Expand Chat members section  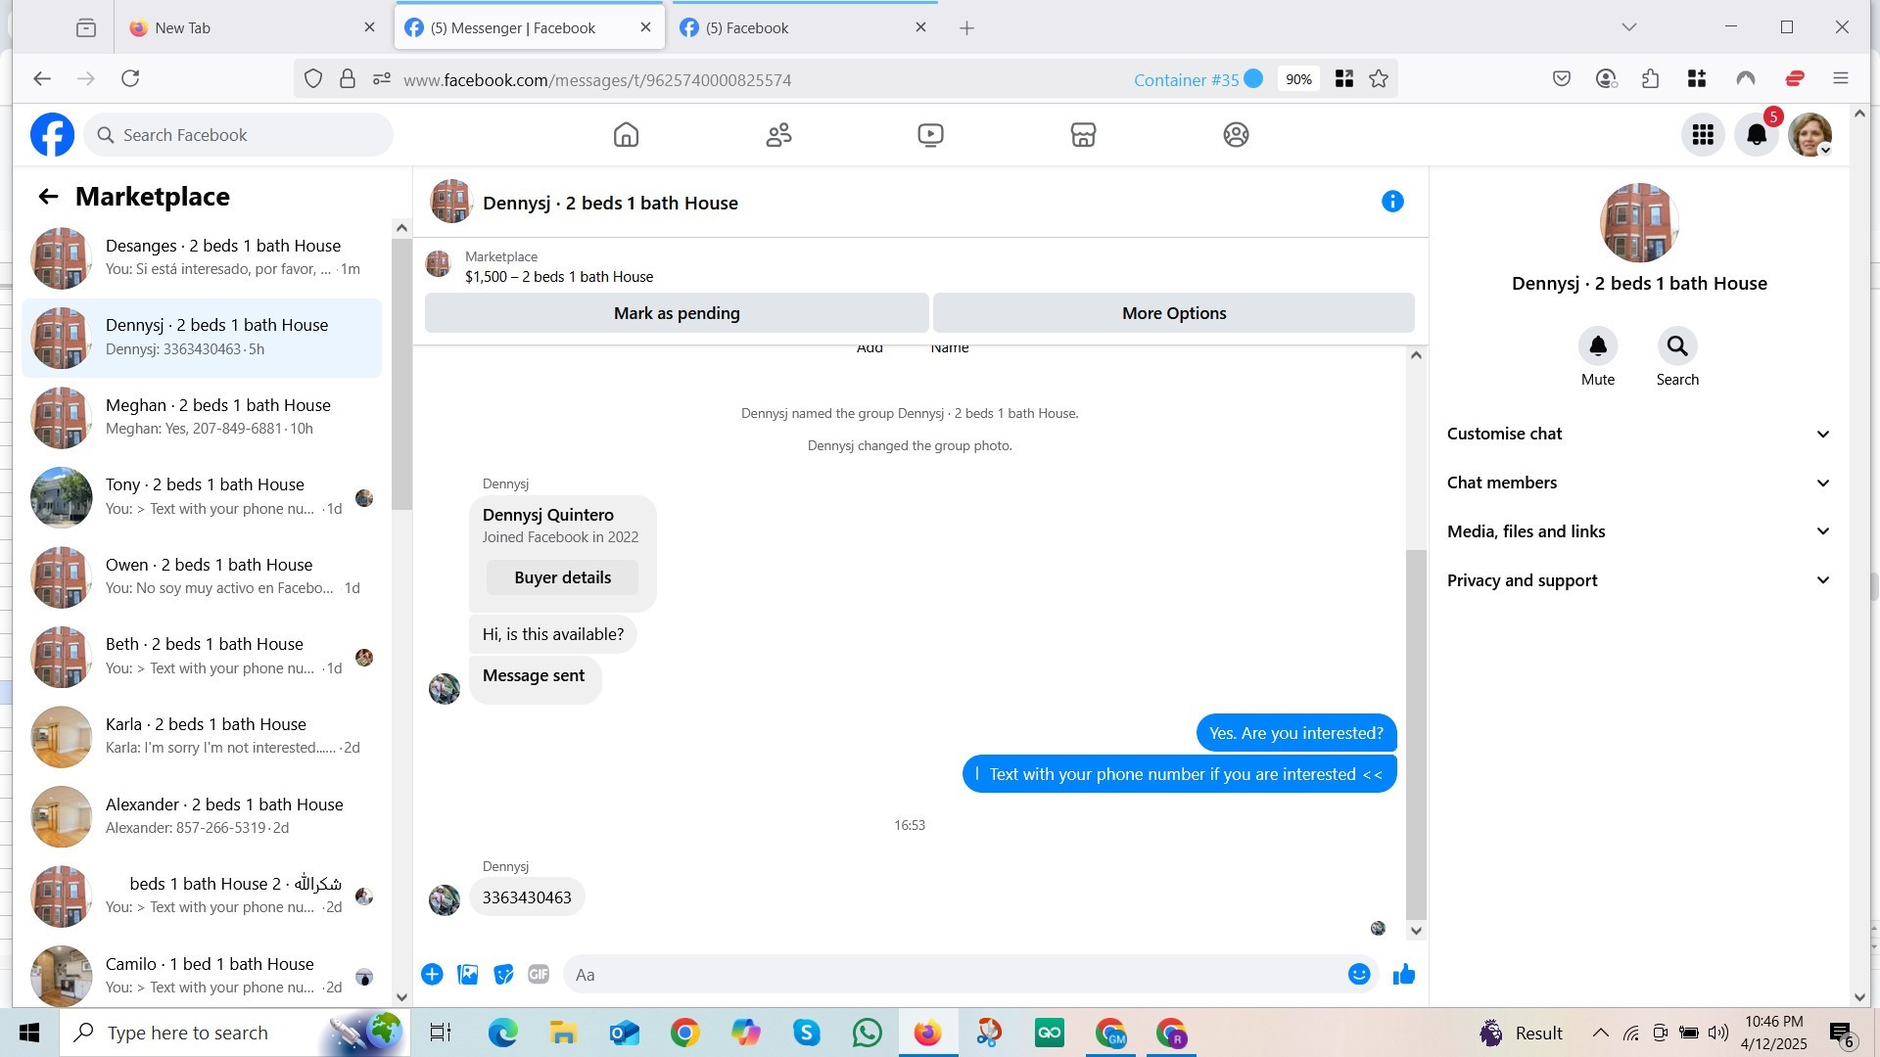point(1638,483)
